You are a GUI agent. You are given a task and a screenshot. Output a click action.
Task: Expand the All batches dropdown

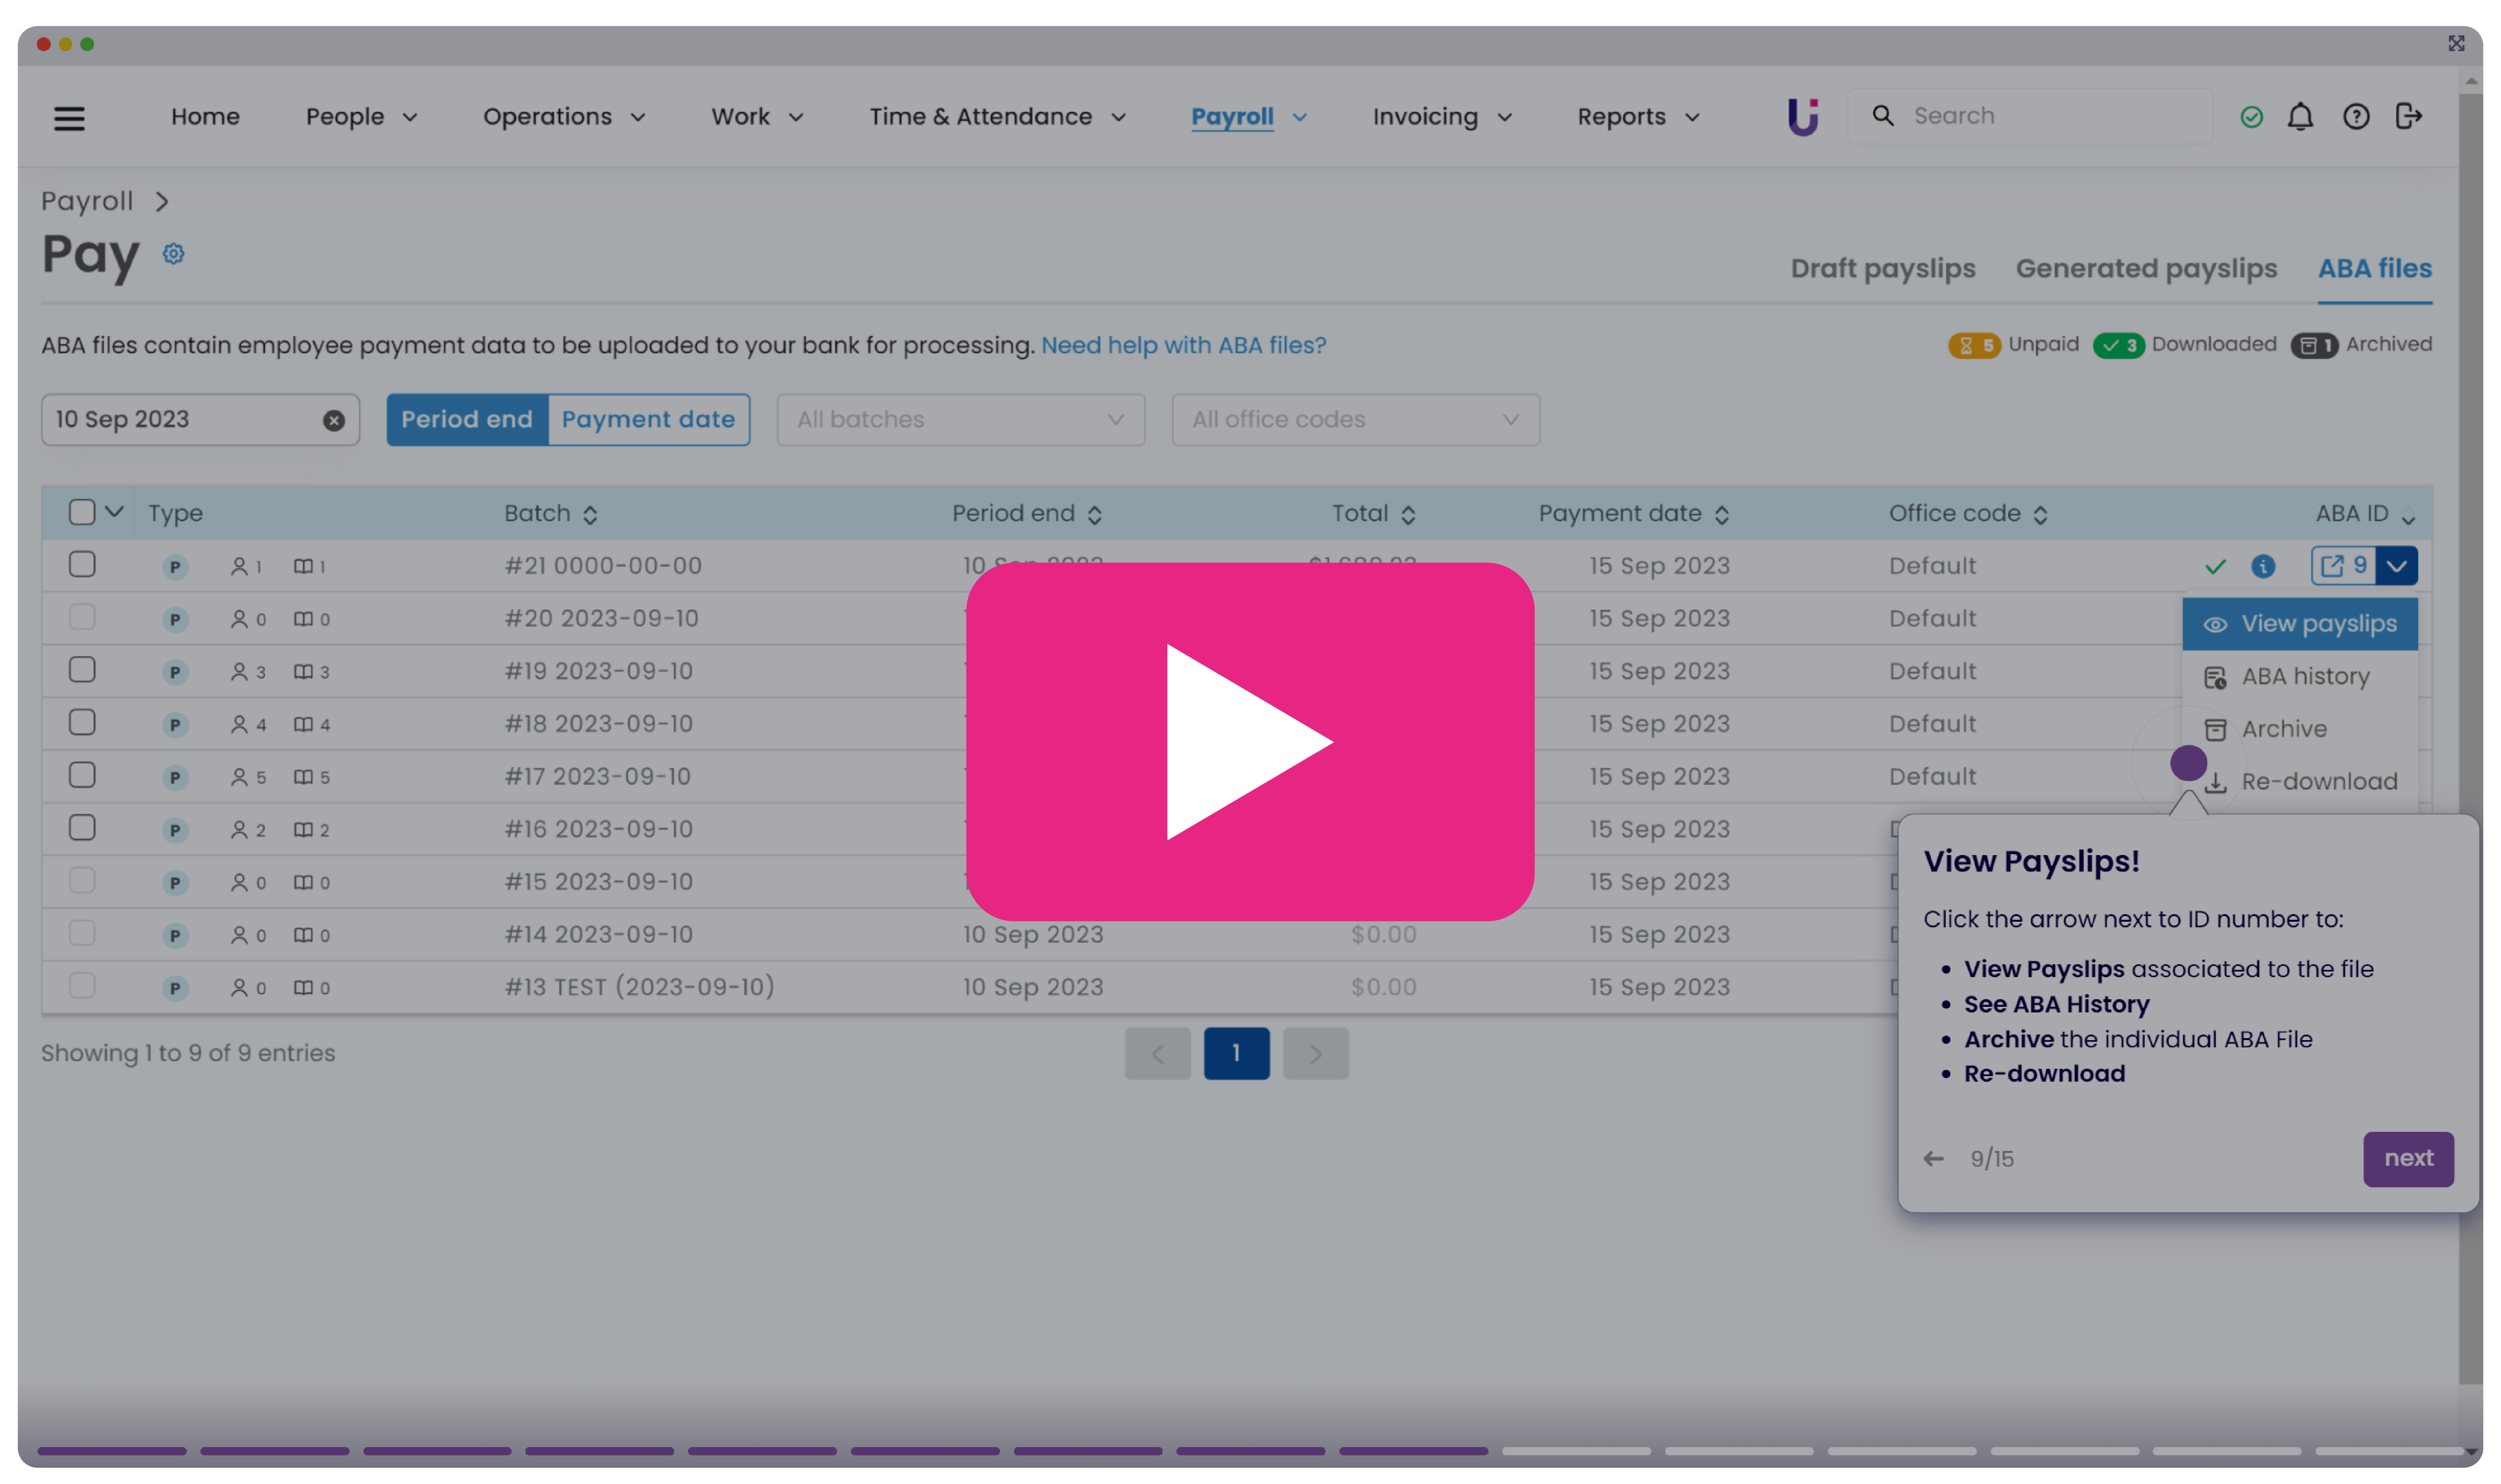[960, 420]
